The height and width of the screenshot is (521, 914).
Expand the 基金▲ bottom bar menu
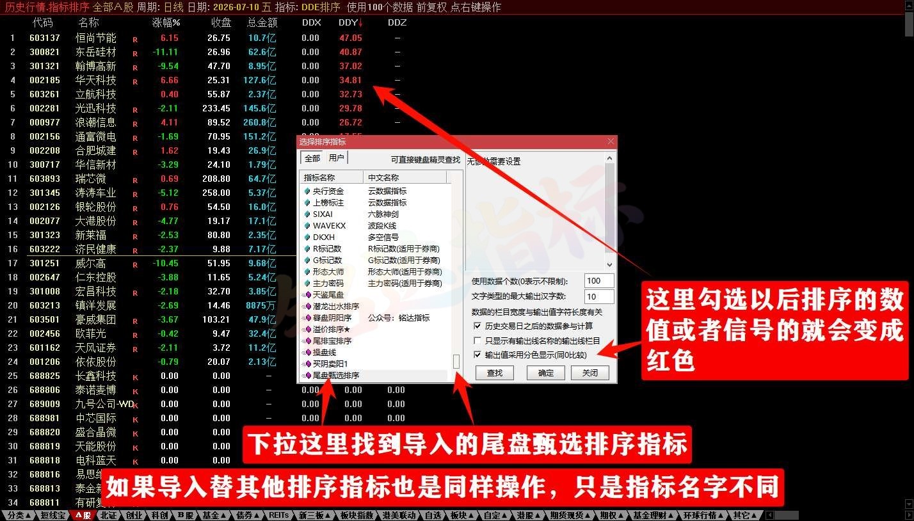[213, 515]
